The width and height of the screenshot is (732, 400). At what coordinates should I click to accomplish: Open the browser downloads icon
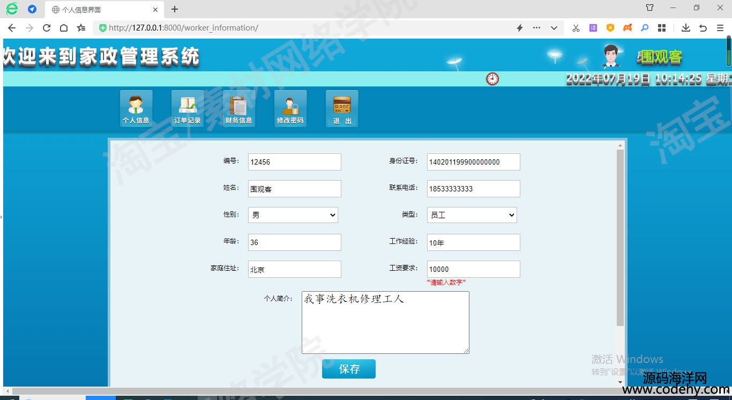click(x=685, y=28)
